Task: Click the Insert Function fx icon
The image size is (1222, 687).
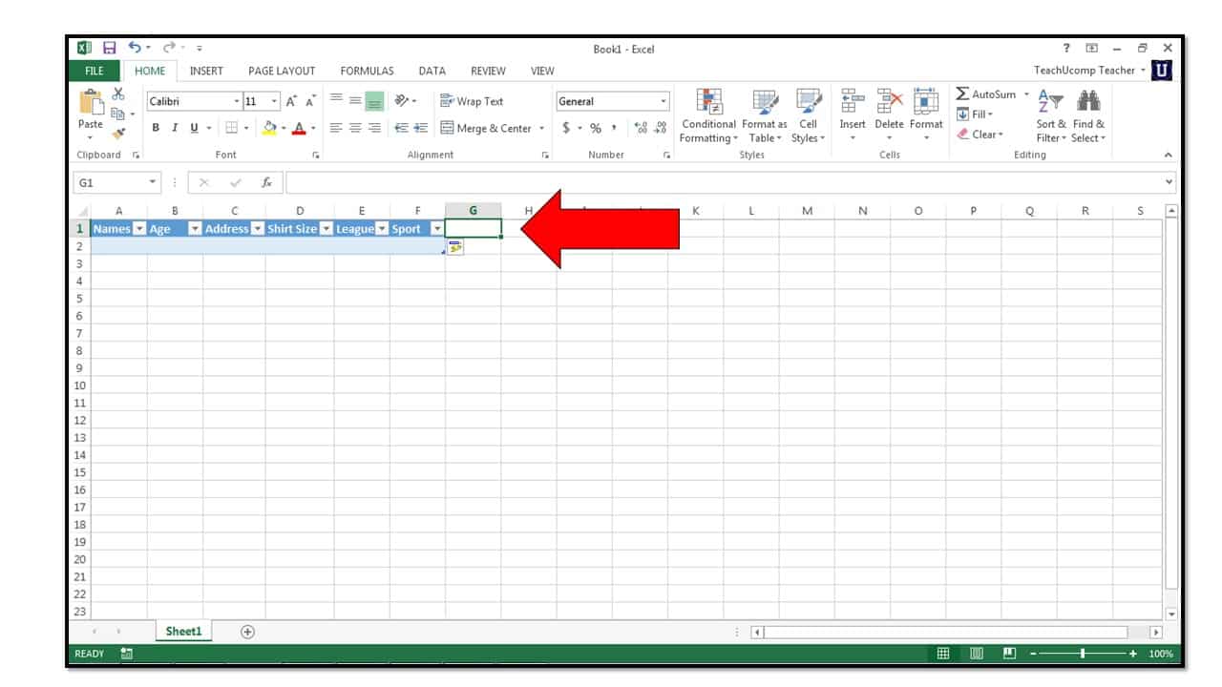Action: 267,182
